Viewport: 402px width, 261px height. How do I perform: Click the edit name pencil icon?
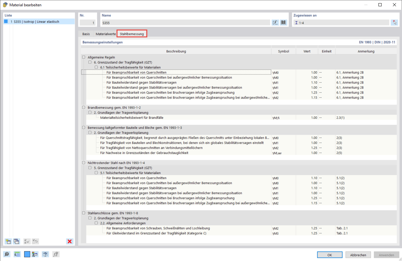pos(275,23)
